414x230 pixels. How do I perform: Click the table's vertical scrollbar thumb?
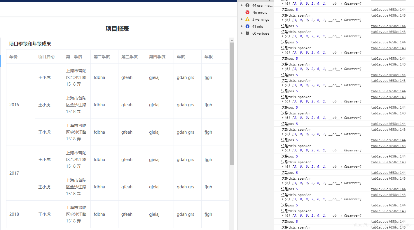232,104
